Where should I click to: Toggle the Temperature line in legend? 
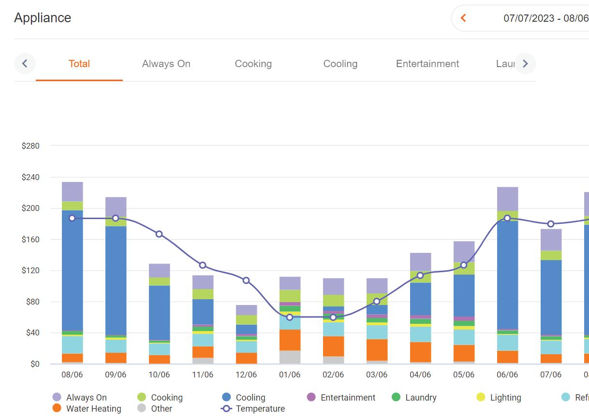point(253,409)
